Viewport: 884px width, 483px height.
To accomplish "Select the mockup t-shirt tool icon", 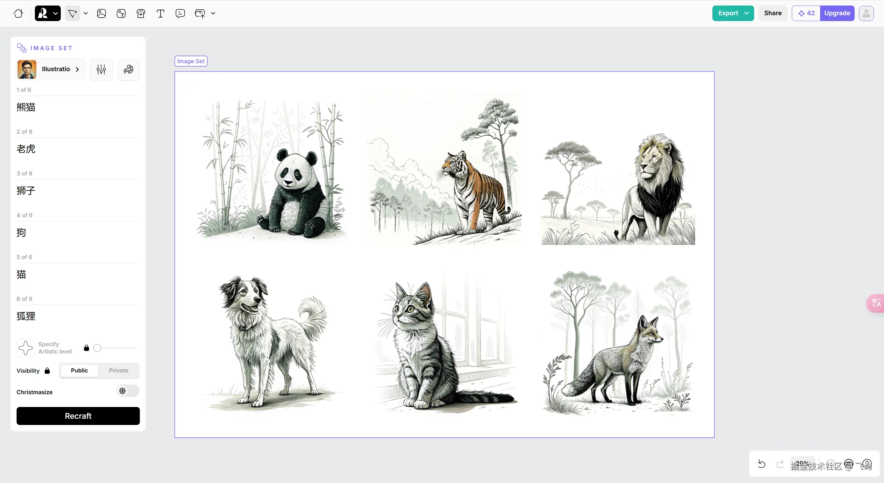I will 141,13.
